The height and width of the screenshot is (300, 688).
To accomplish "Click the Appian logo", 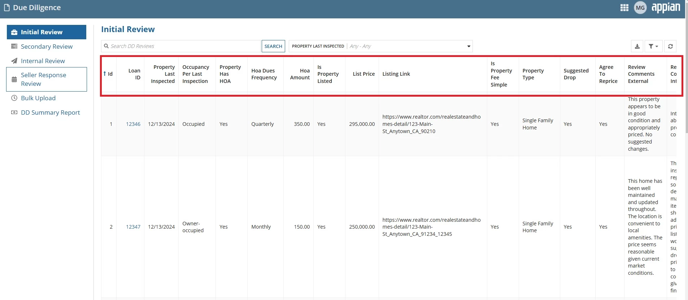I will pos(666,7).
